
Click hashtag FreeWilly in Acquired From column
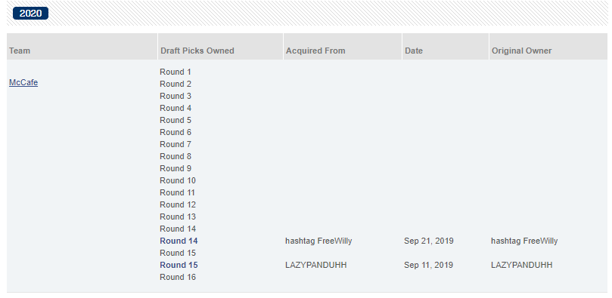(318, 241)
